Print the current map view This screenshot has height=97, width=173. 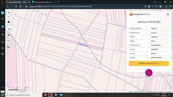[9, 35]
